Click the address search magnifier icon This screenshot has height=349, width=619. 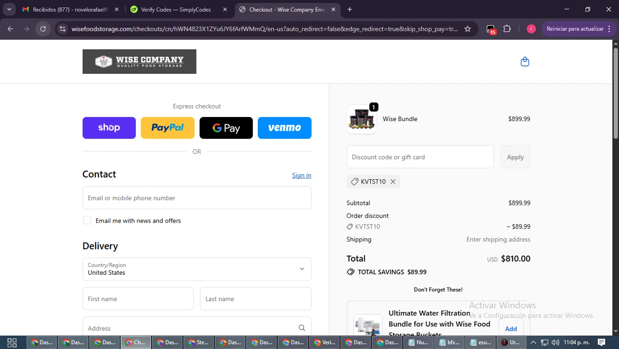[x=302, y=328]
